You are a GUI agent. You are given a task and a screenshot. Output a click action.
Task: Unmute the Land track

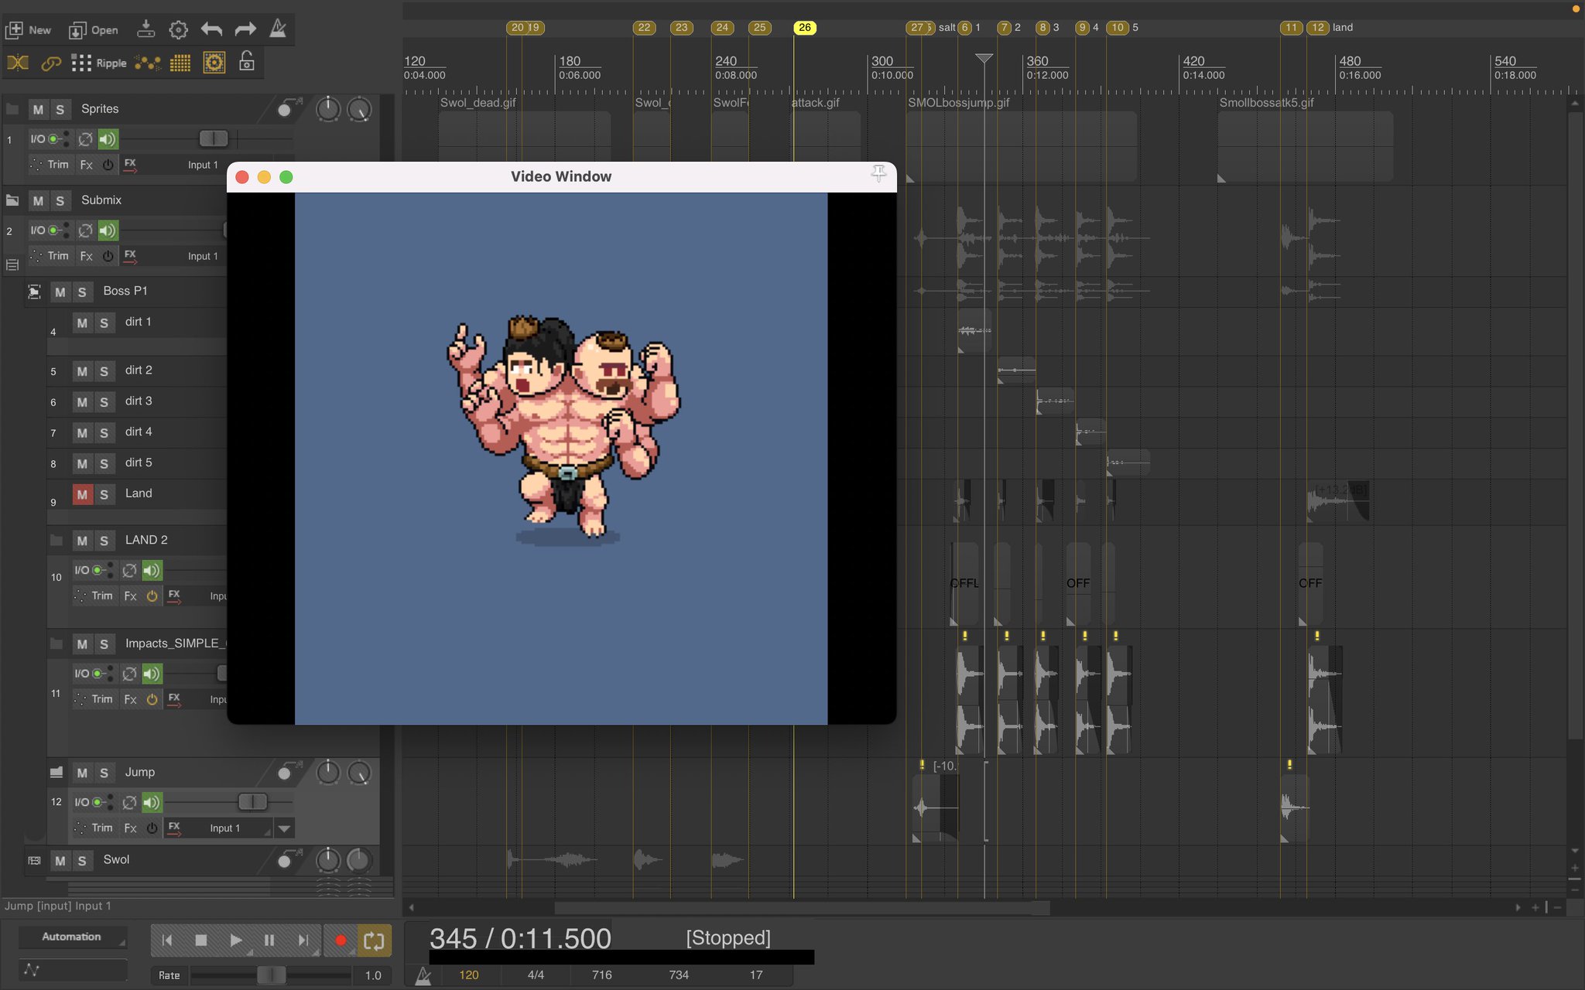(x=82, y=494)
